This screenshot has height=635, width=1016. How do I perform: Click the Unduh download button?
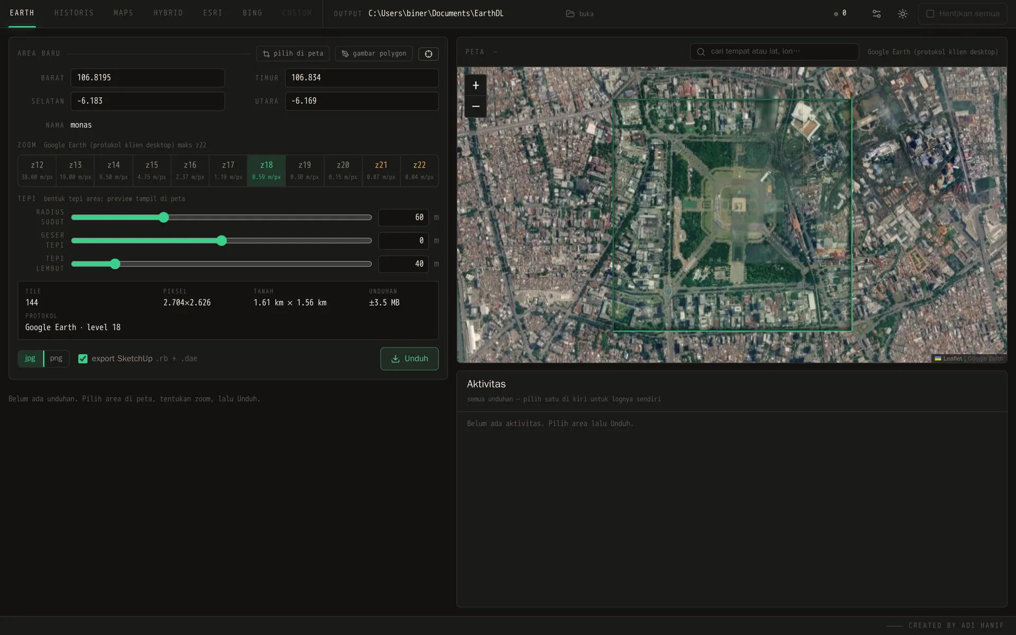(410, 359)
